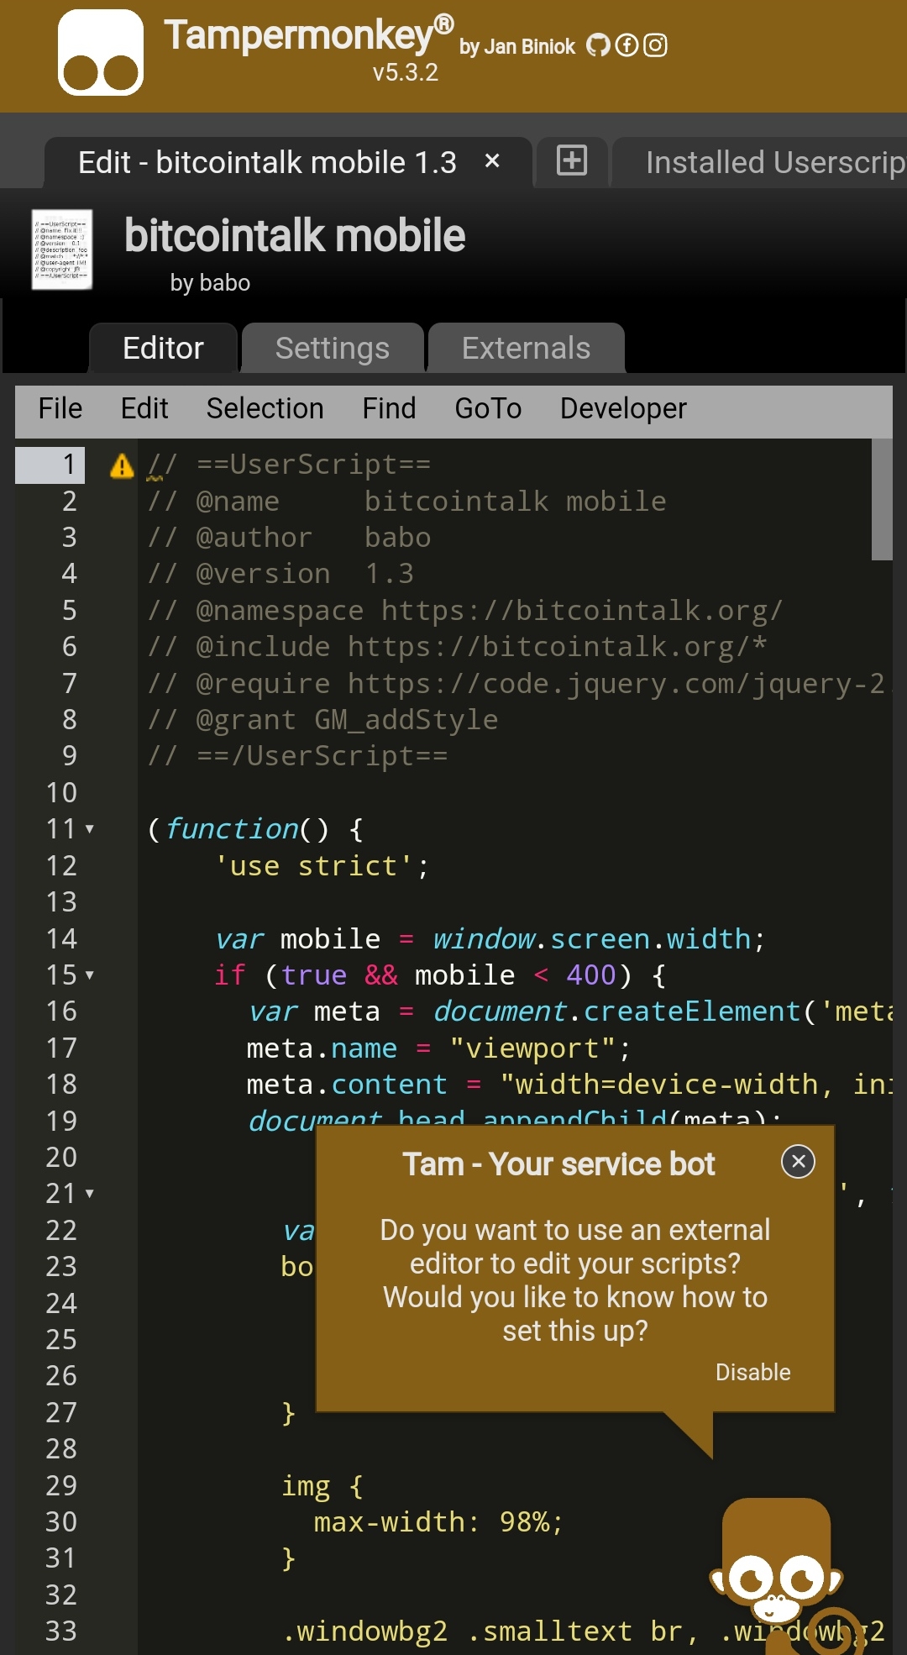Viewport: 907px width, 1655px height.
Task: Open the GoTo menu
Action: 488,408
